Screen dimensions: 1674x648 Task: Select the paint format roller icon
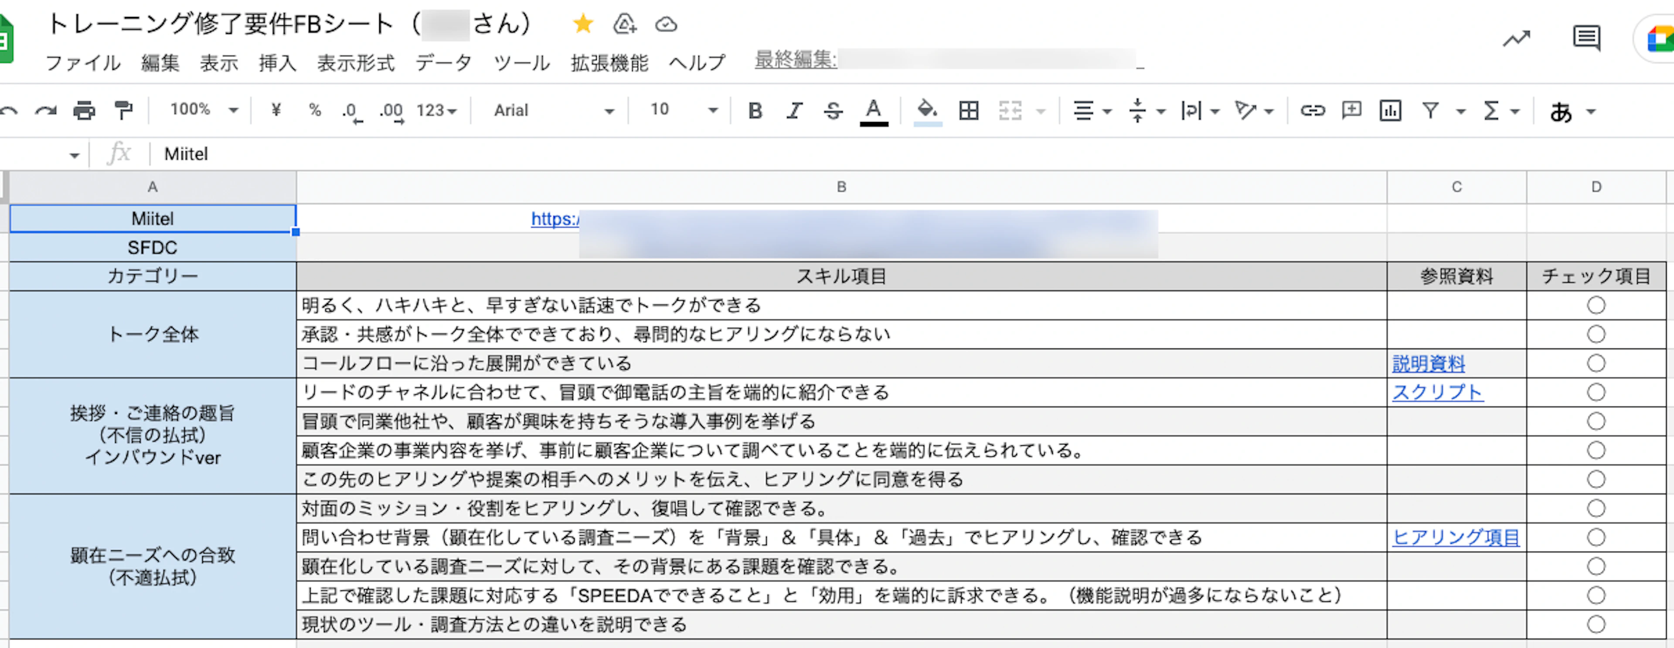pos(123,111)
